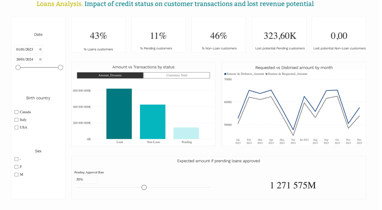Click the Birth country filter heading
The height and width of the screenshot is (210, 382).
point(38,98)
